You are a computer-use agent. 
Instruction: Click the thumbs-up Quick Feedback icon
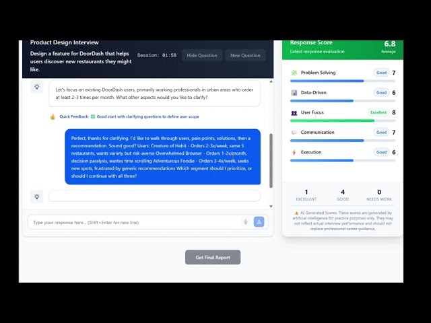click(x=53, y=116)
